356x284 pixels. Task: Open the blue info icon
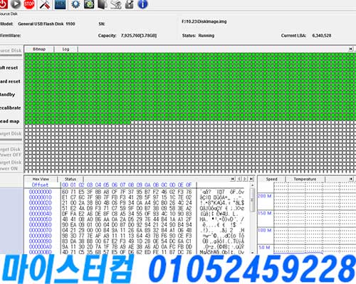pyautogui.click(x=142, y=4)
